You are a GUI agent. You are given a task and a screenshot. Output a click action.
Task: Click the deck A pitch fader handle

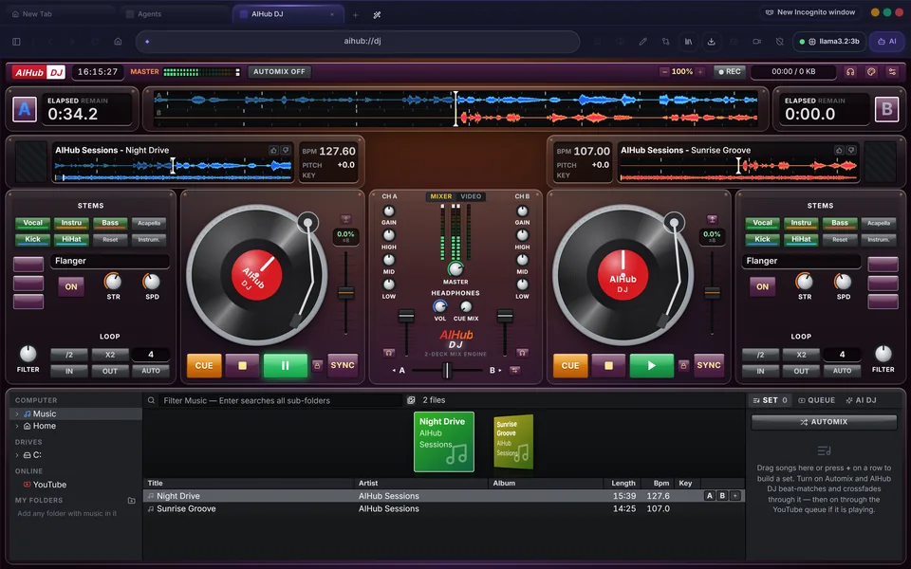pos(346,293)
